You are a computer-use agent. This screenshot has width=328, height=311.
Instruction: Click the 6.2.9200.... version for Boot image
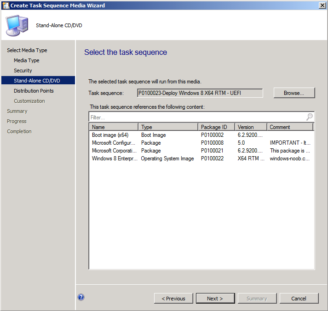pyautogui.click(x=250, y=135)
